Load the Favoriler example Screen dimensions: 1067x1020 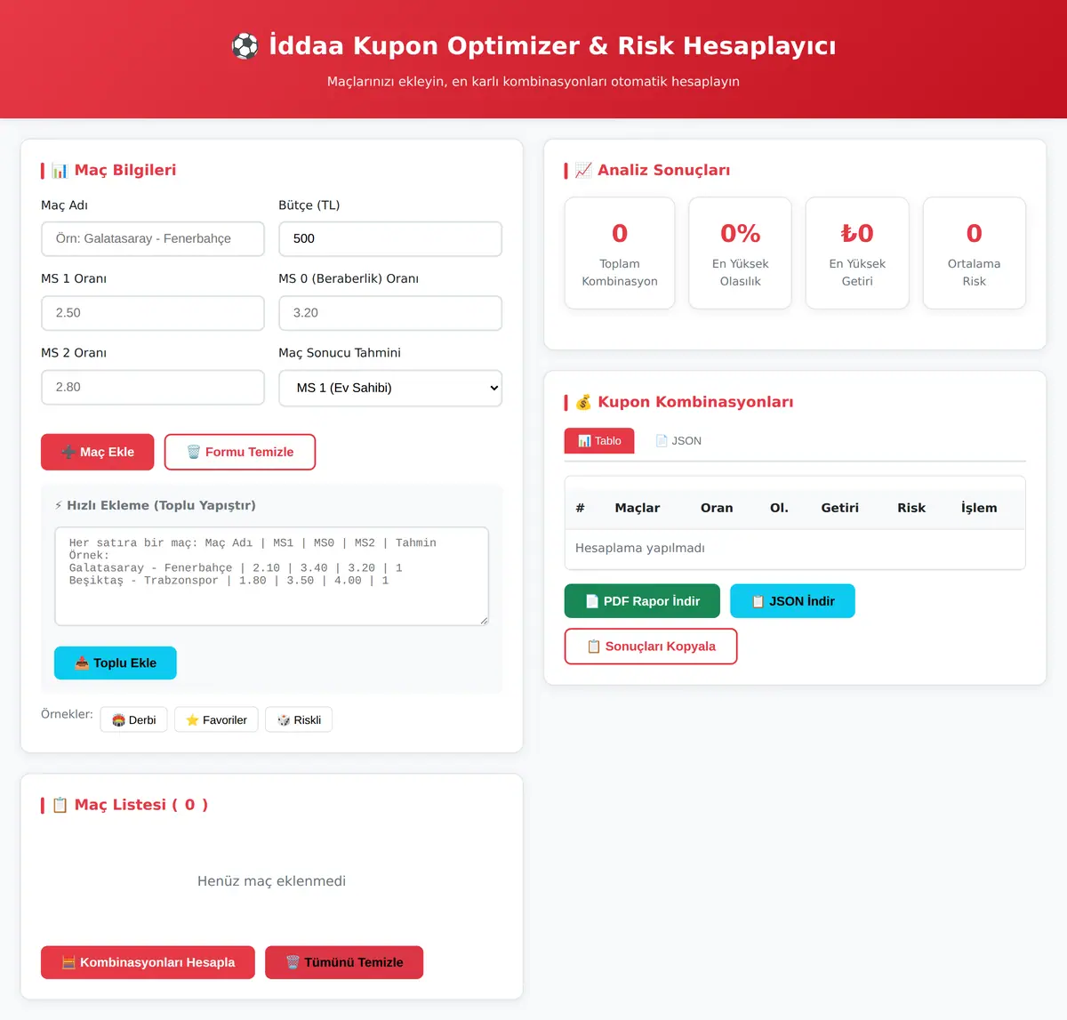(216, 719)
